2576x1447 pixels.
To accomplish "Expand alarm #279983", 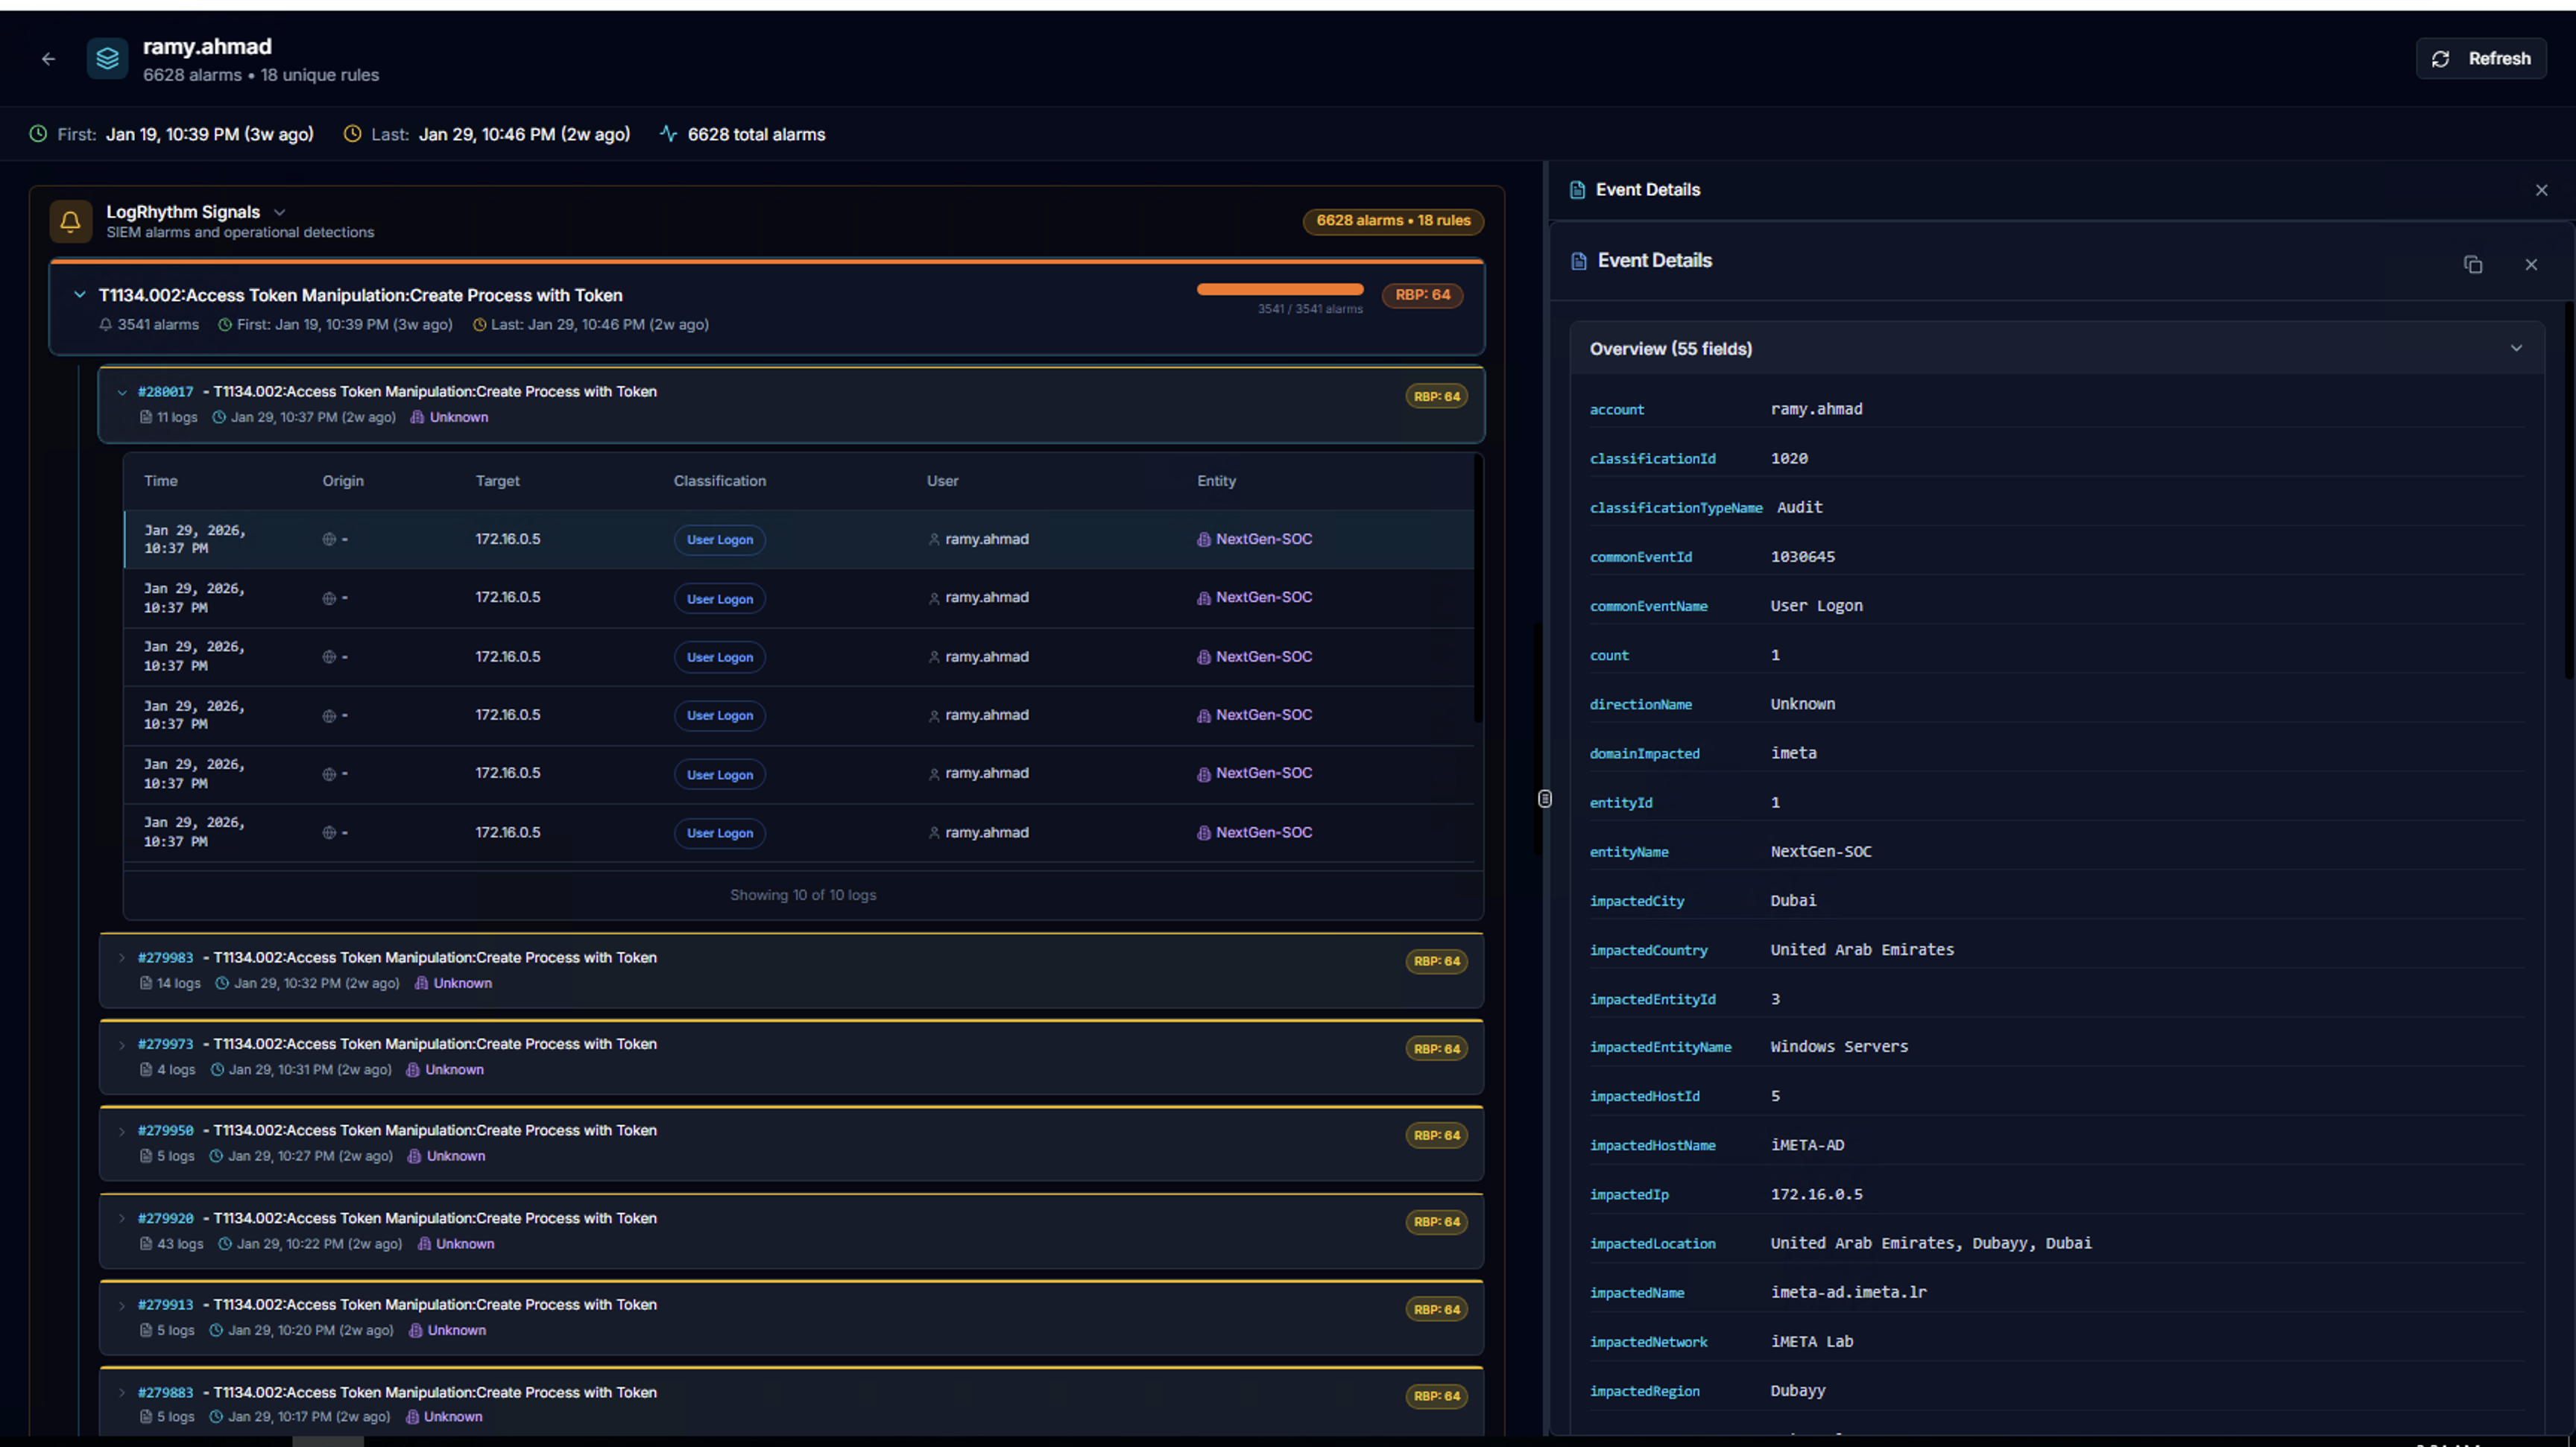I will pyautogui.click(x=122, y=958).
